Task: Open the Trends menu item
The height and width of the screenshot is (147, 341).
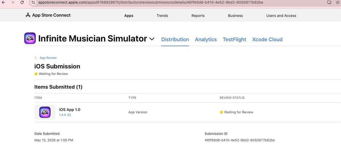Action: point(162,16)
